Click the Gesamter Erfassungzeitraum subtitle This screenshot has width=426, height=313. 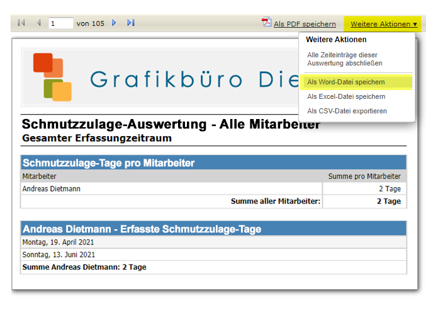click(x=97, y=138)
